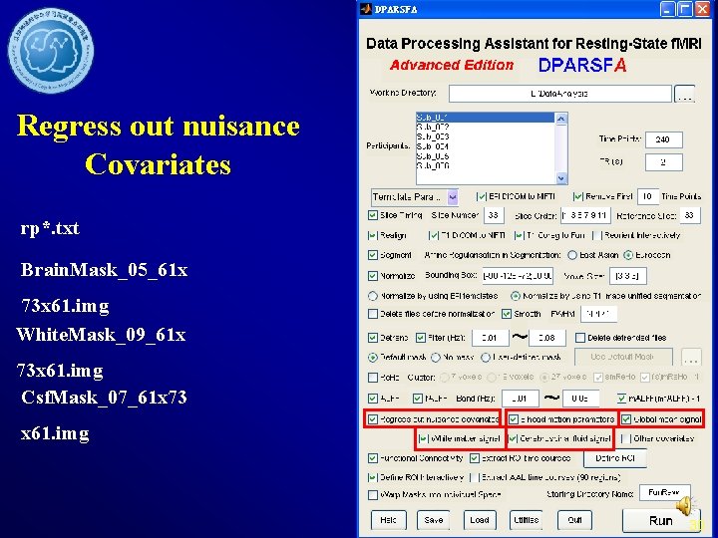The height and width of the screenshot is (538, 718).
Task: Click the brain logo on the slide
Action: pyautogui.click(x=51, y=51)
